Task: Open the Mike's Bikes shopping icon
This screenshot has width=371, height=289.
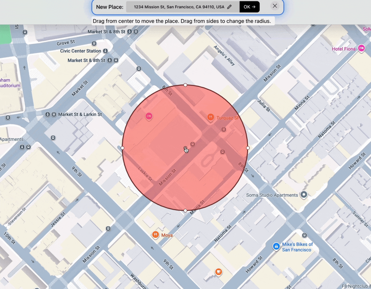Action: [x=276, y=246]
